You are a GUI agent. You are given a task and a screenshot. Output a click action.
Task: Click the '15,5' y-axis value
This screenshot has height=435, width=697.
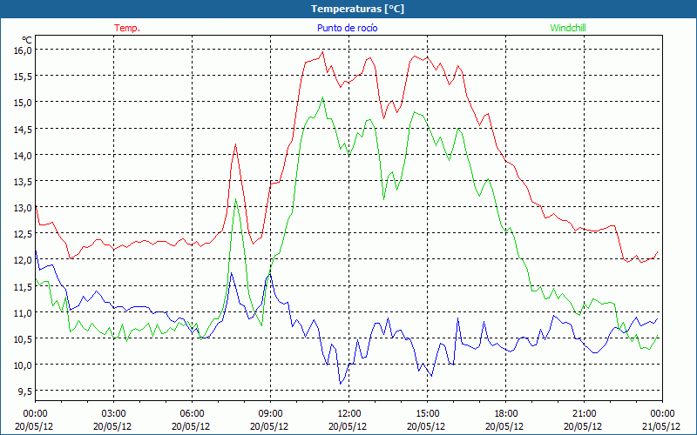(x=23, y=77)
